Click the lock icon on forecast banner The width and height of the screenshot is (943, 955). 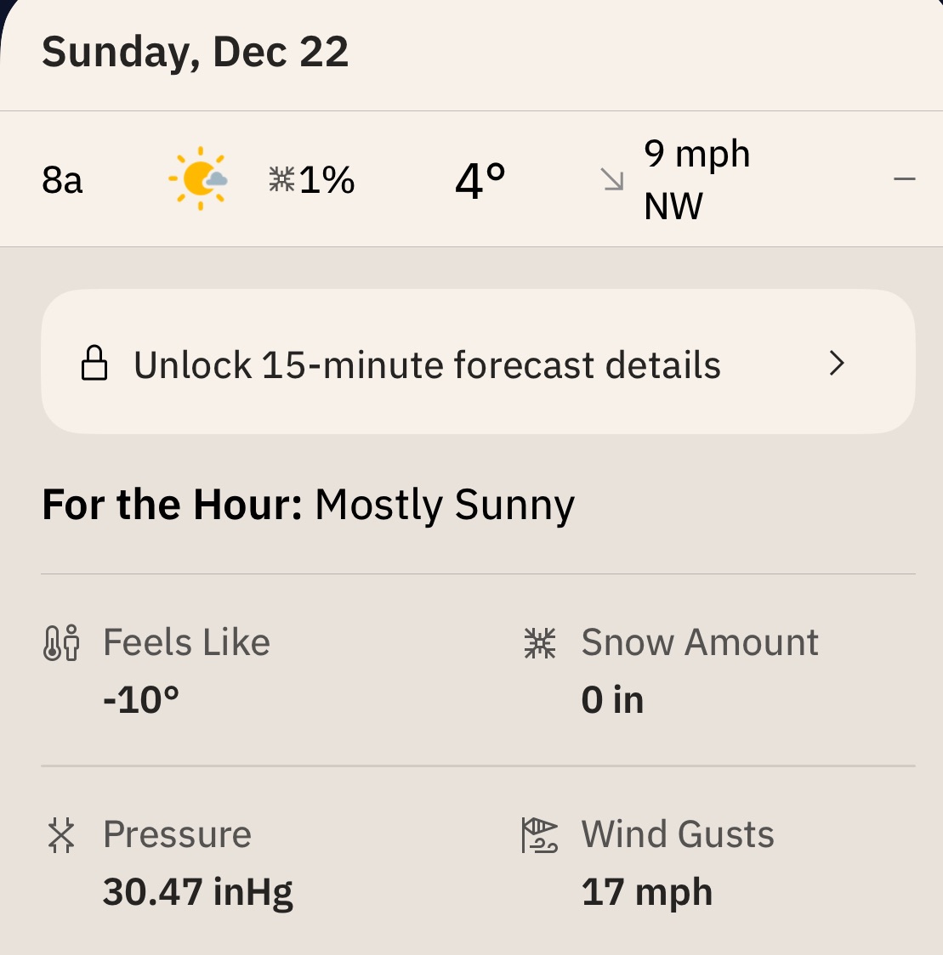pos(94,363)
